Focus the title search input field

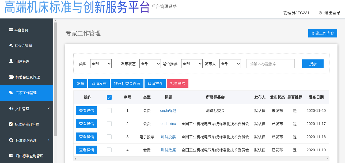click(x=270, y=64)
